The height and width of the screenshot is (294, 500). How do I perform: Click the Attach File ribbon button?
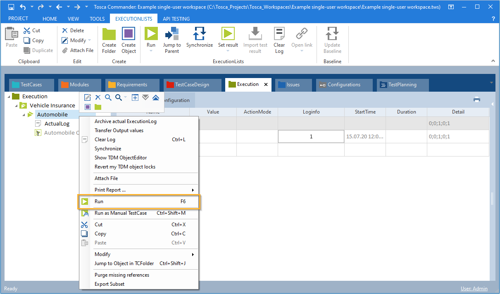coord(78,50)
